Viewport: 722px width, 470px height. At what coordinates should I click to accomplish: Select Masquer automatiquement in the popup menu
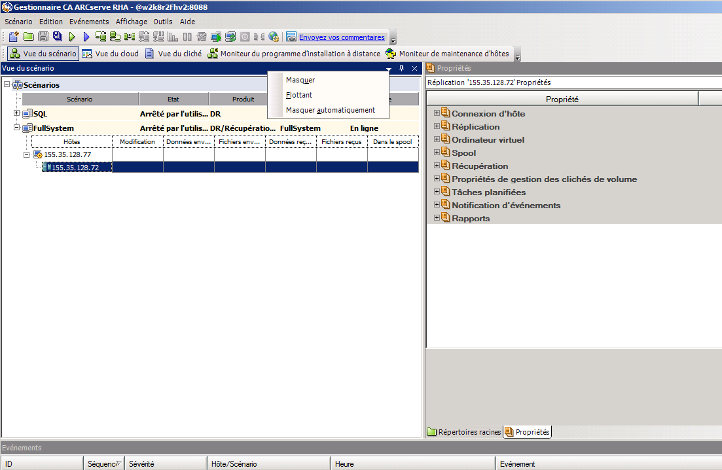click(x=330, y=110)
